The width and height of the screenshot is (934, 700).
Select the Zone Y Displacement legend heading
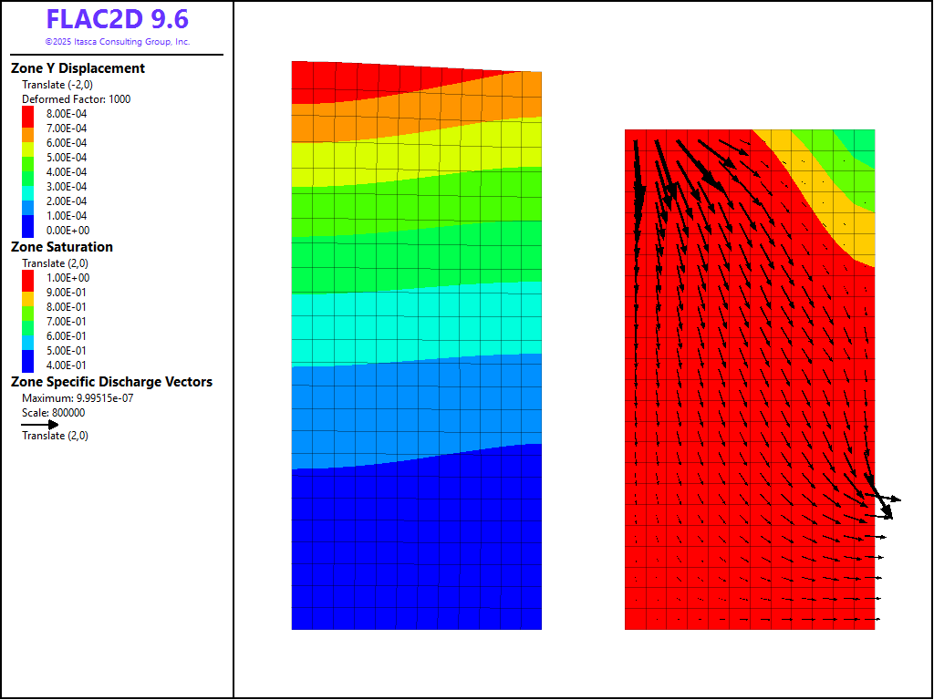coord(78,68)
